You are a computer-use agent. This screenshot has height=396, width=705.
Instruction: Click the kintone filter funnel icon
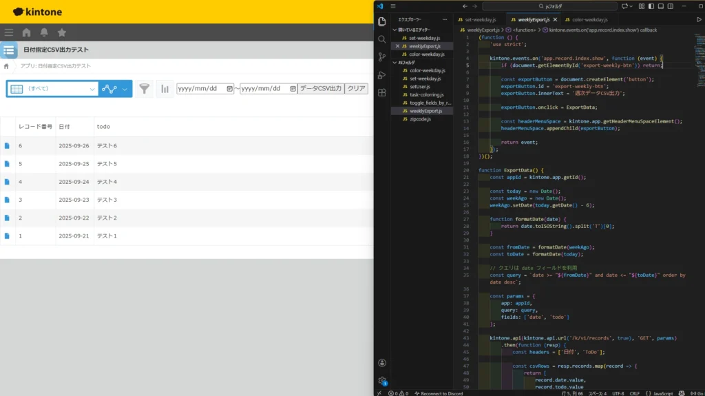pyautogui.click(x=144, y=89)
